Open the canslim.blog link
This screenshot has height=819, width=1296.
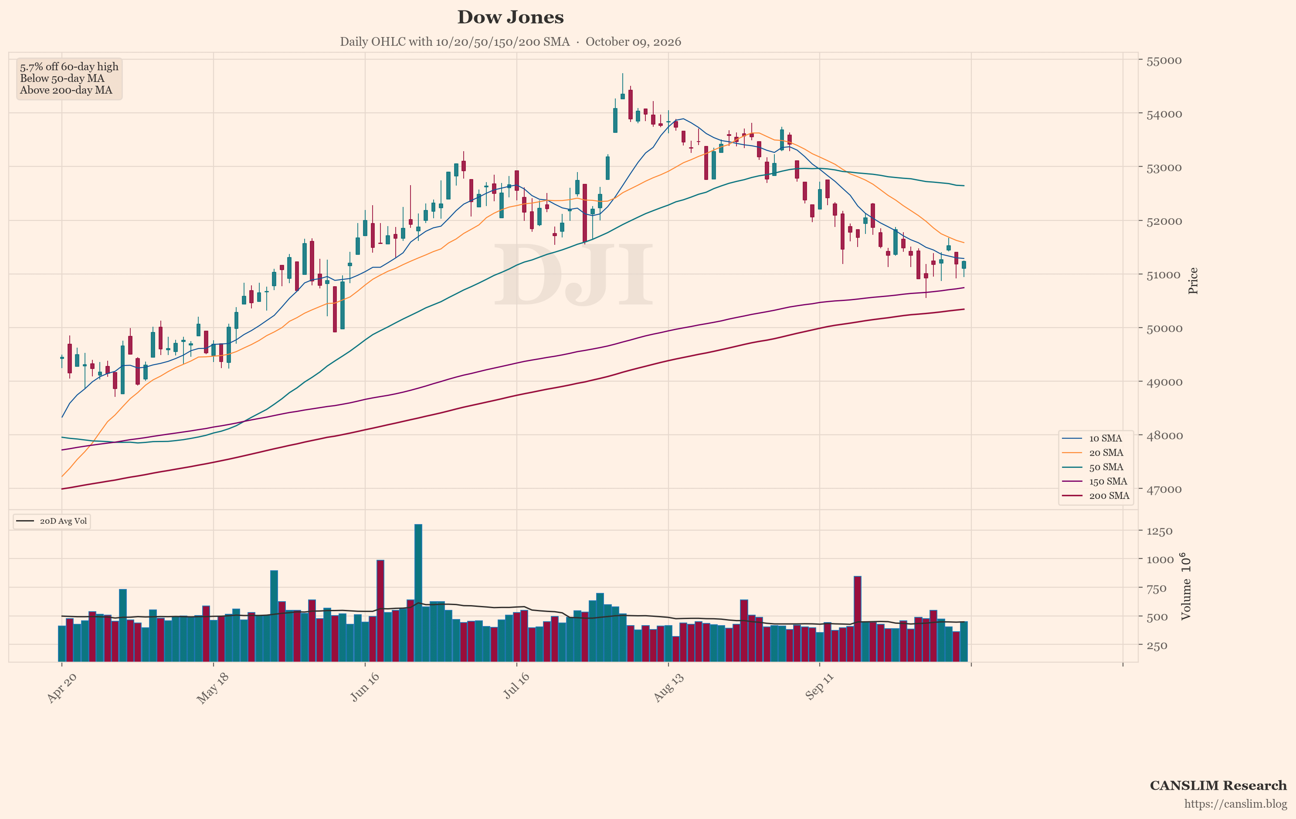[1235, 804]
